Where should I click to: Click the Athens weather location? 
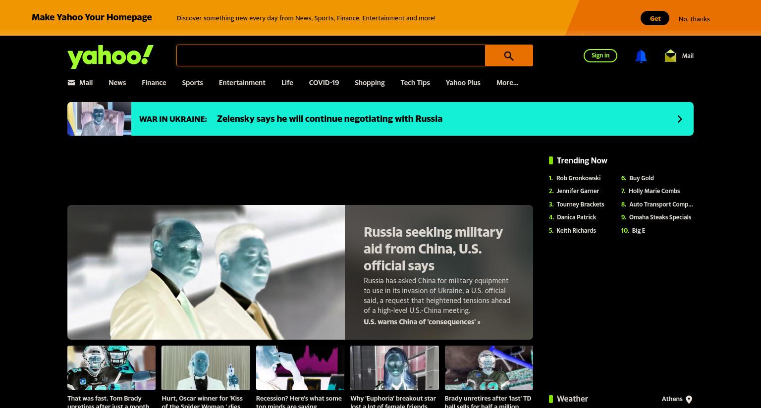(672, 399)
